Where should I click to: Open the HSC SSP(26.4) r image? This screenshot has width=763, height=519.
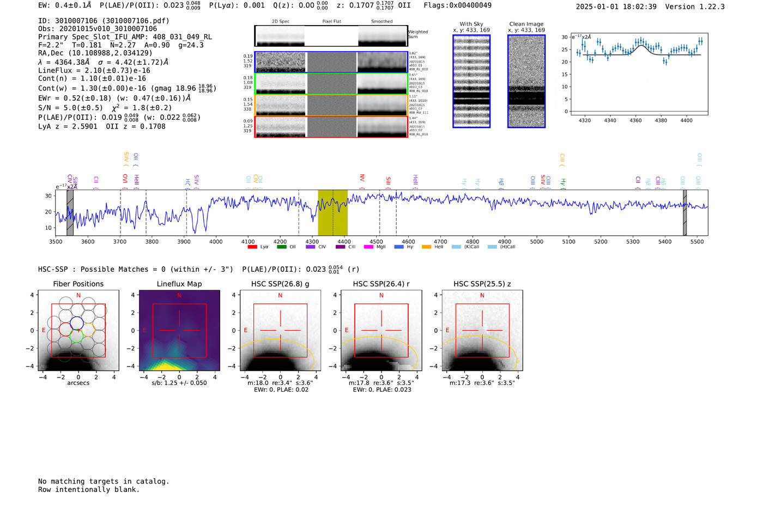coord(381,331)
